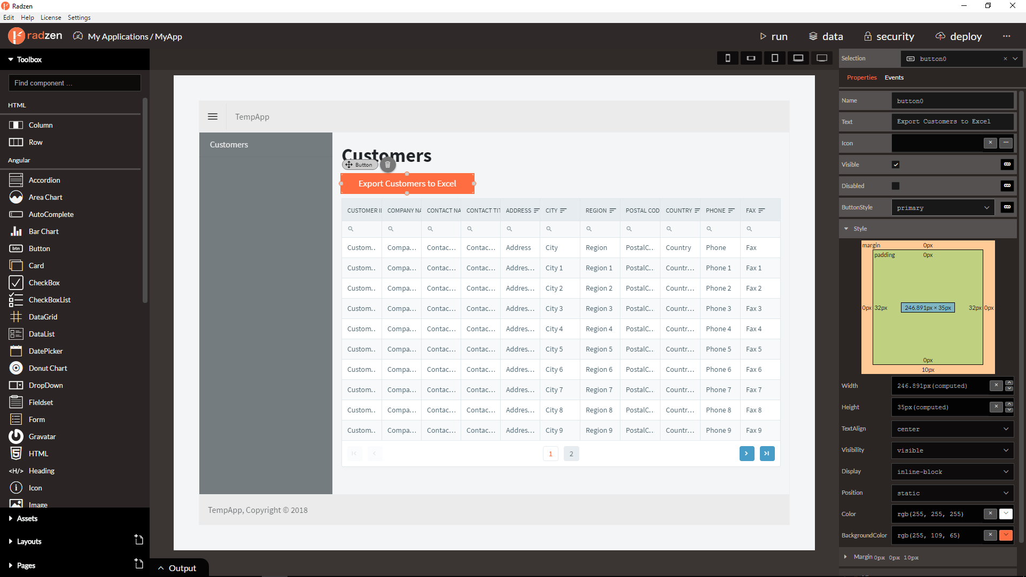Viewport: 1026px width, 577px height.
Task: Pick the CheckBox component icon
Action: pos(16,283)
